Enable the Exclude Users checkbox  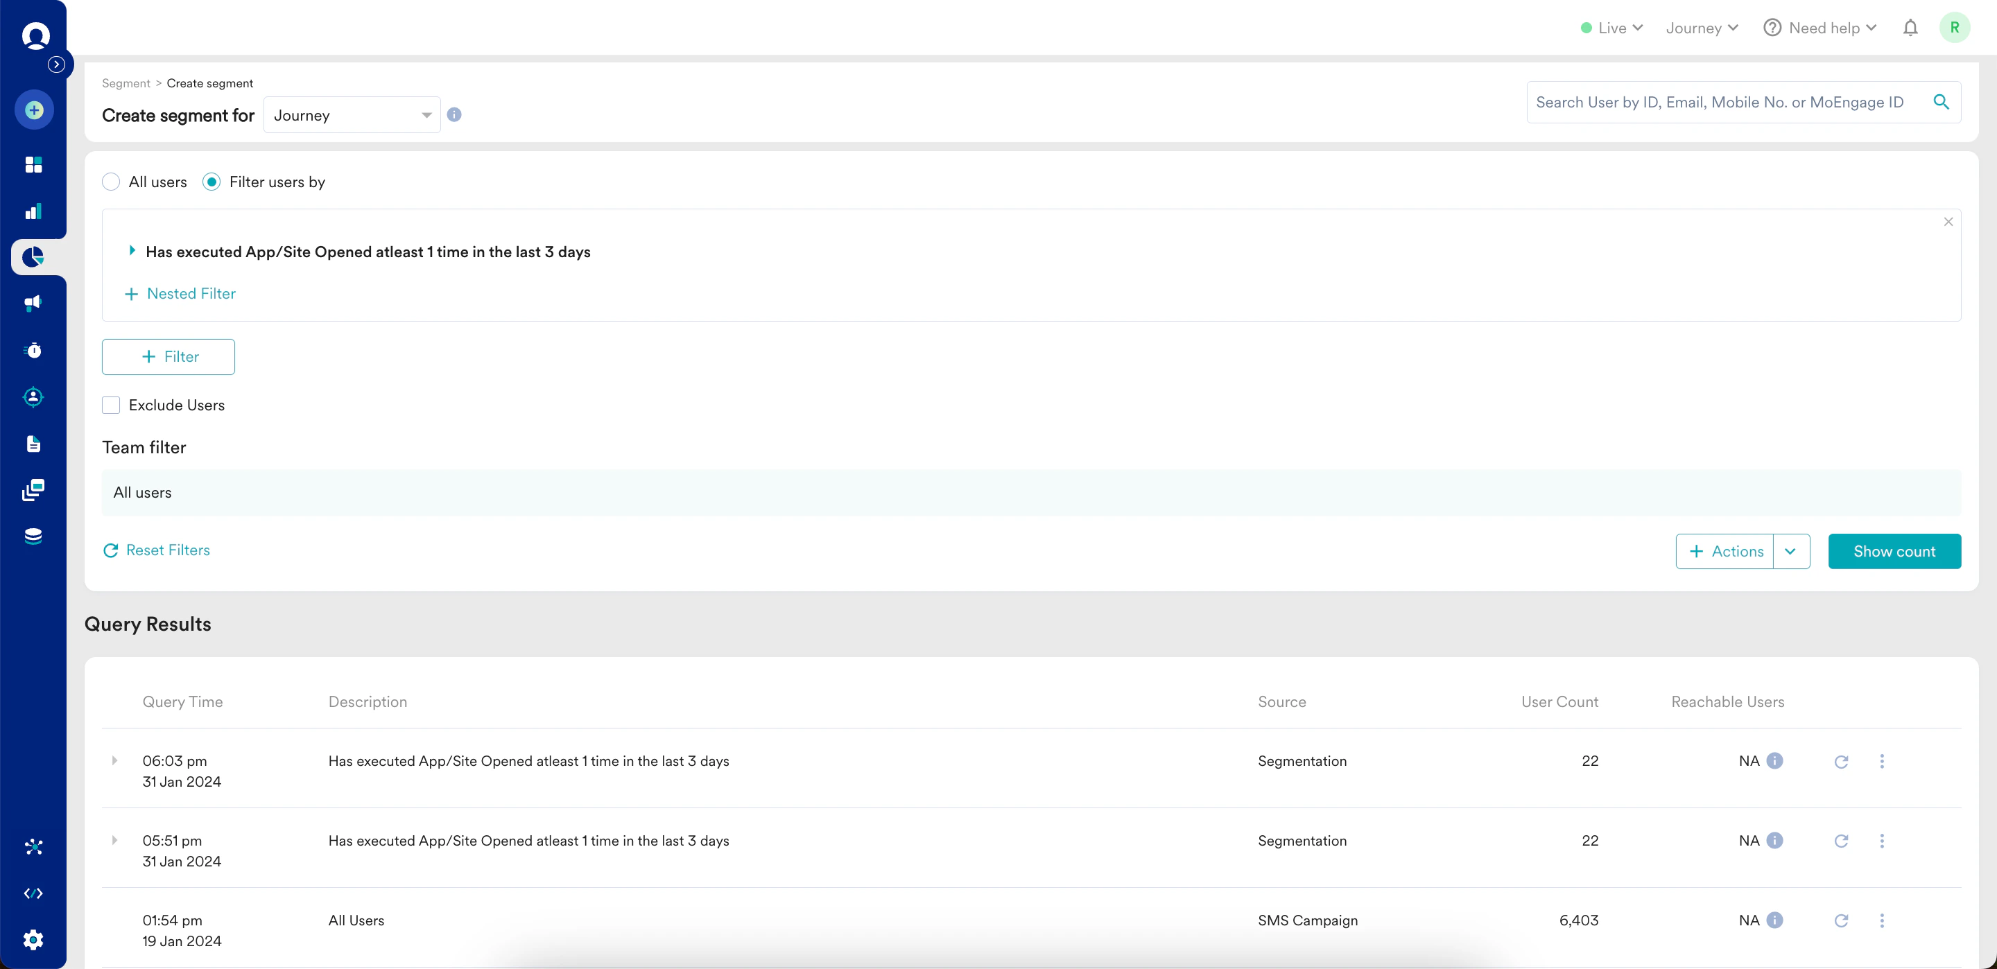tap(111, 405)
